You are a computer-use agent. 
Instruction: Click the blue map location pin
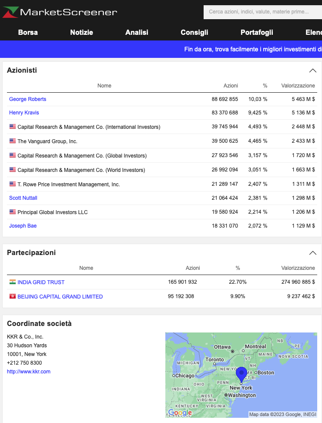pos(241,374)
